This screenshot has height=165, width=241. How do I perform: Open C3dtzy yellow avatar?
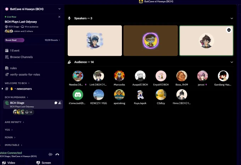tap(161, 95)
